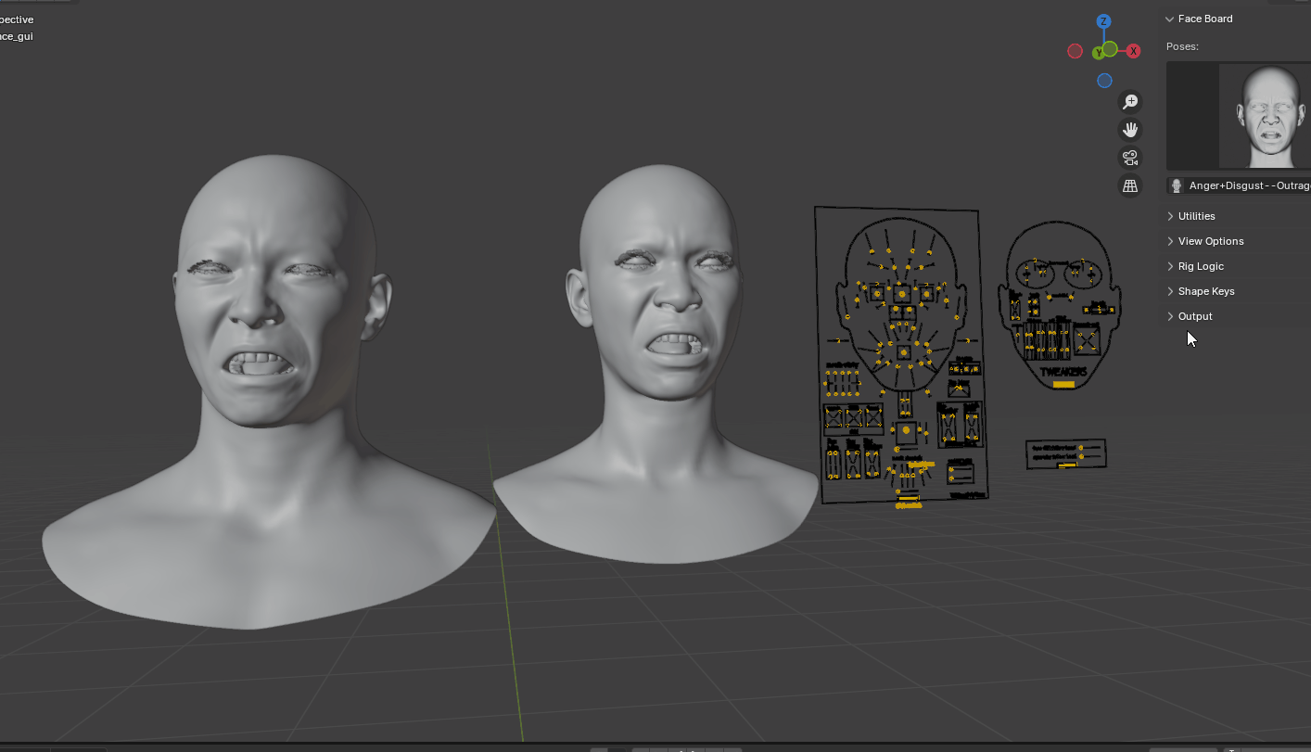Open the Shape Keys section
Image resolution: width=1311 pixels, height=752 pixels.
pyautogui.click(x=1205, y=291)
